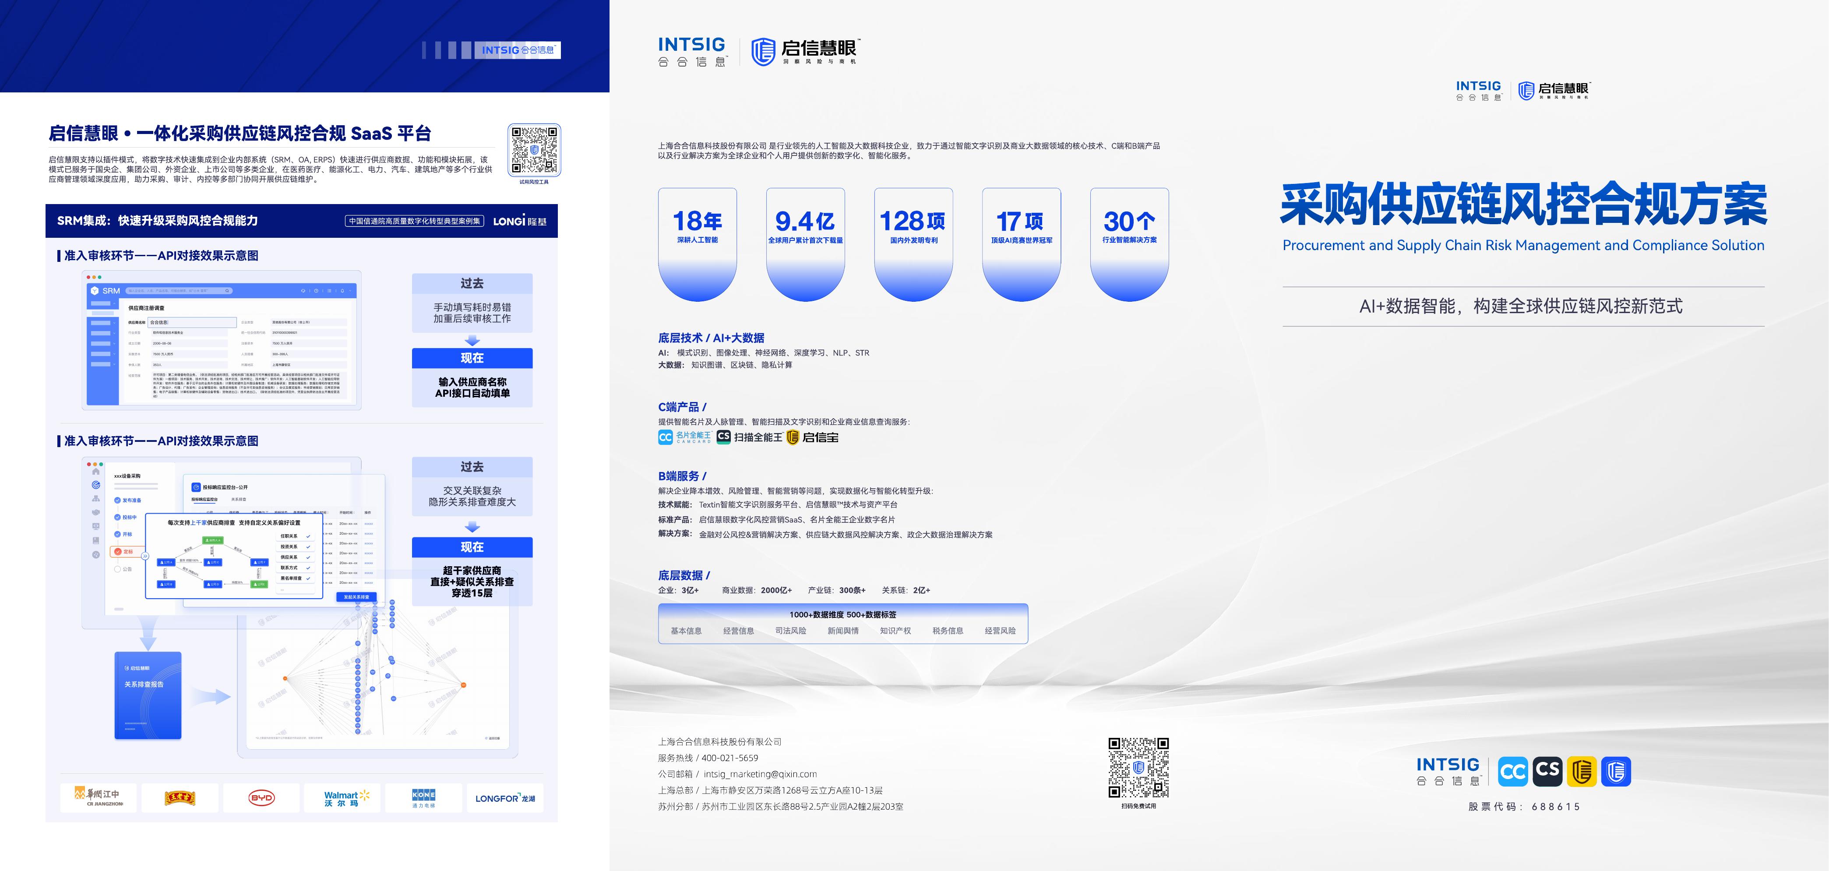
Task: Select the 司法风险 data tag
Action: (790, 631)
